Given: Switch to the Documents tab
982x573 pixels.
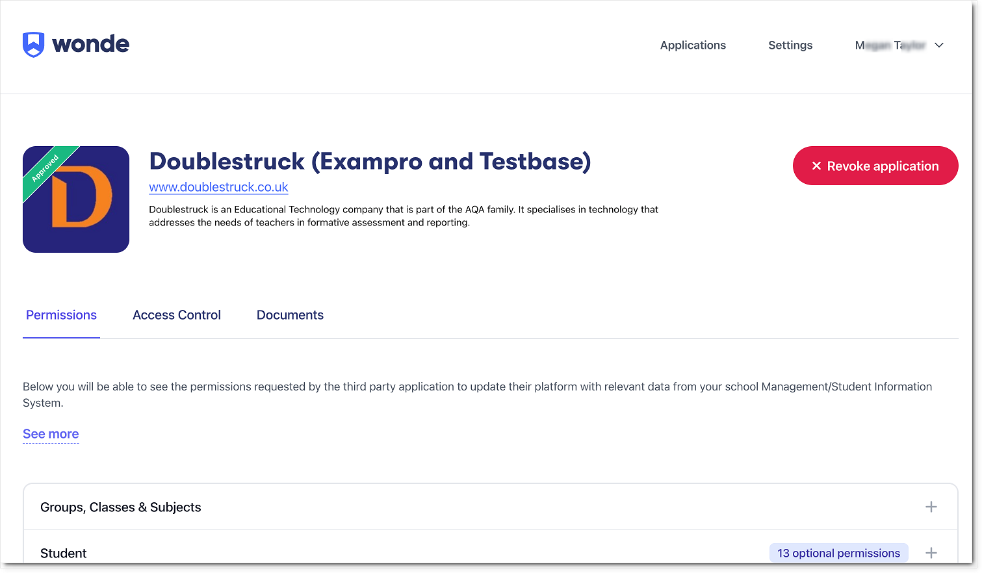Looking at the screenshot, I should (290, 315).
